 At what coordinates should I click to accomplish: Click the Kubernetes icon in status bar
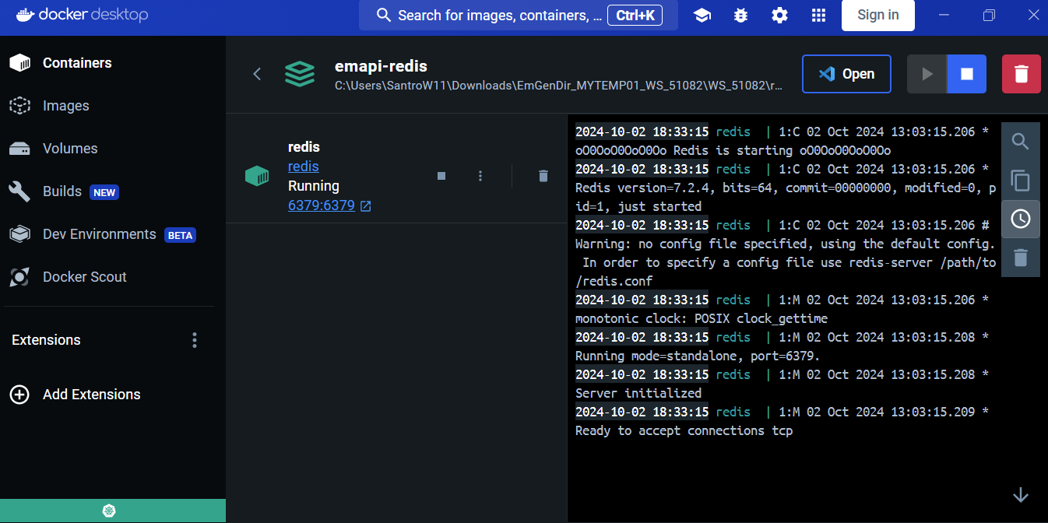tap(108, 511)
